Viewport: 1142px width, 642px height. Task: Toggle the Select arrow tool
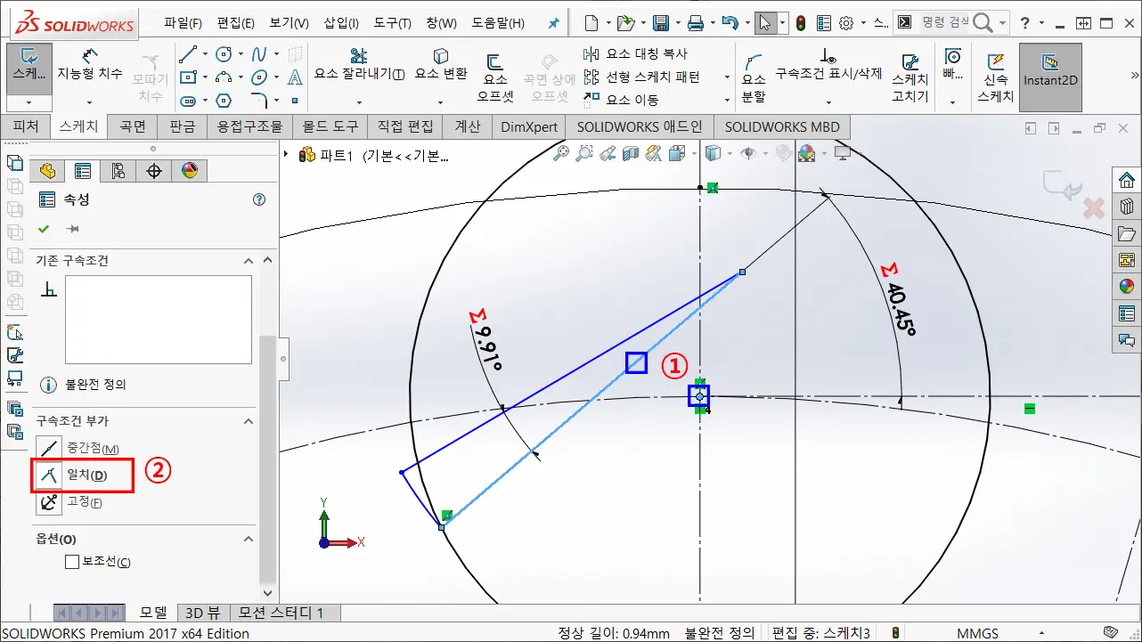(764, 23)
